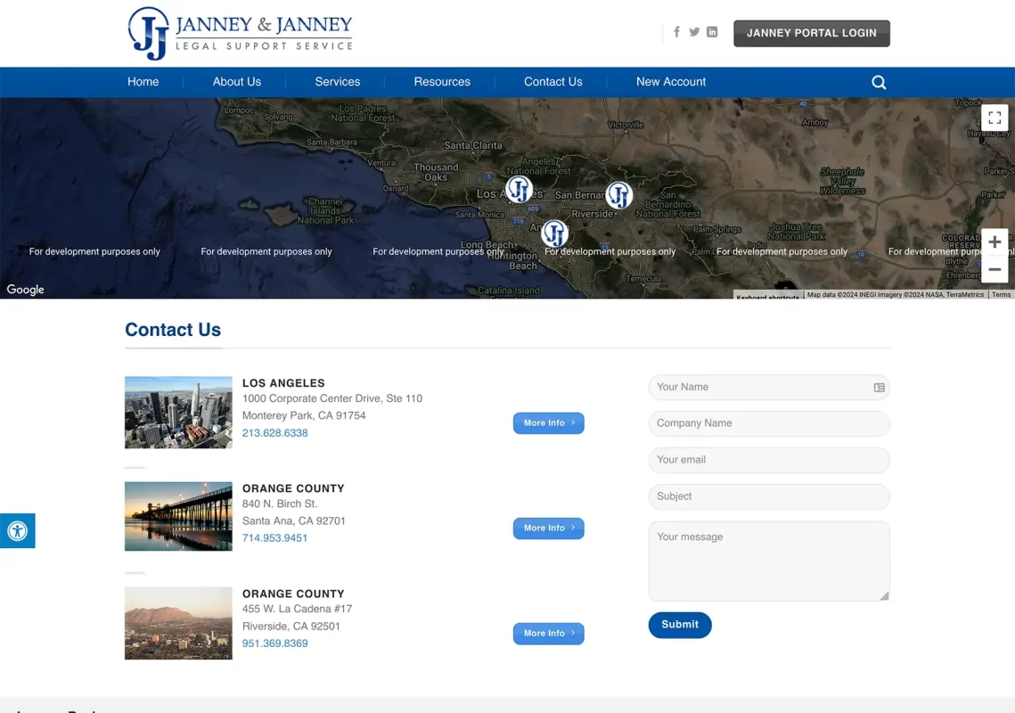Viewport: 1015px width, 713px height.
Task: Click More Info for the Santa Ana office
Action: [548, 529]
